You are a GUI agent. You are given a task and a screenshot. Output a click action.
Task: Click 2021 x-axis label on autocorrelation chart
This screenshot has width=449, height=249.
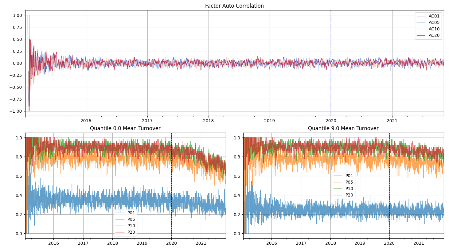click(x=392, y=121)
